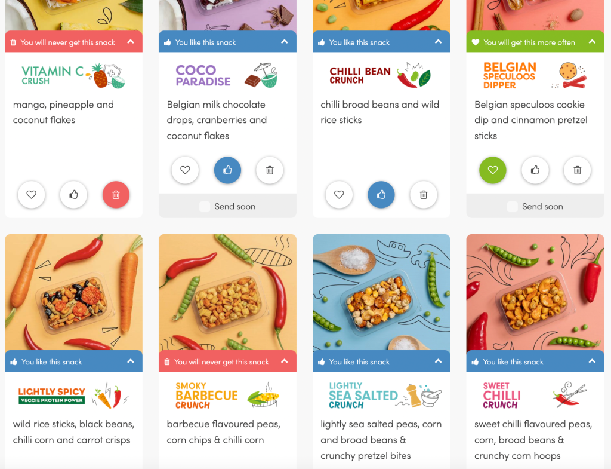Screen dimensions: 611x469
Task: Collapse Vitamin C Crush rating banner chevron
Action: pyautogui.click(x=131, y=42)
